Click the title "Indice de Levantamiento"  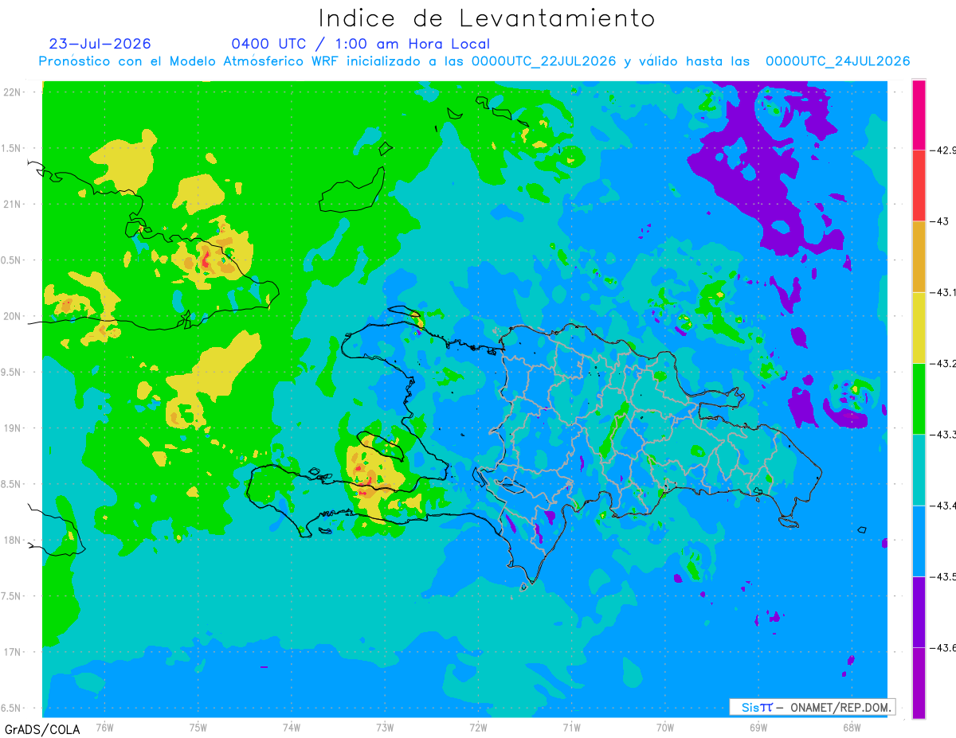coord(487,18)
